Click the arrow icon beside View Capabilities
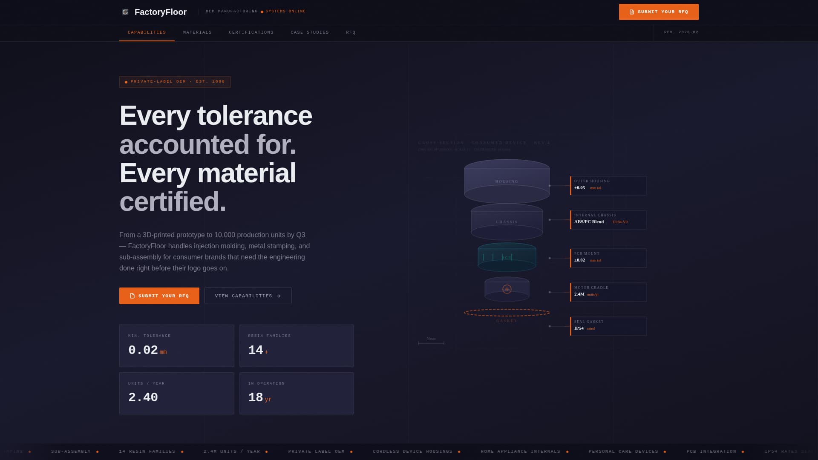Screen dimensions: 818x460 [x=279, y=296]
